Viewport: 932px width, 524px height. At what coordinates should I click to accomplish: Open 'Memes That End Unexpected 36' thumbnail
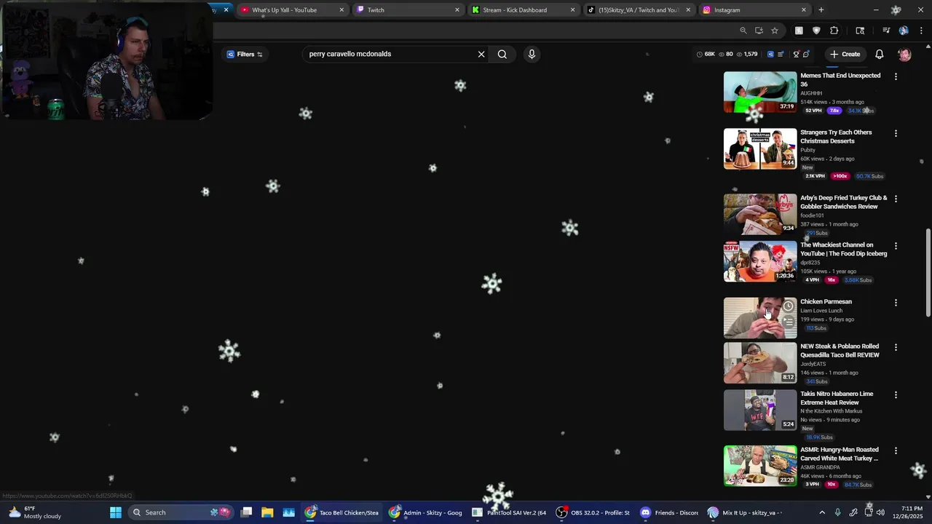tap(760, 92)
